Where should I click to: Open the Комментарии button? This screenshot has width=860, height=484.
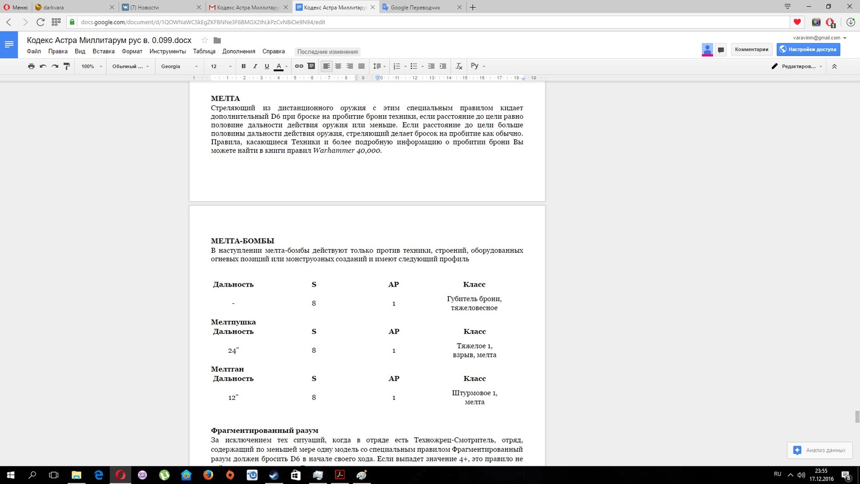click(751, 49)
